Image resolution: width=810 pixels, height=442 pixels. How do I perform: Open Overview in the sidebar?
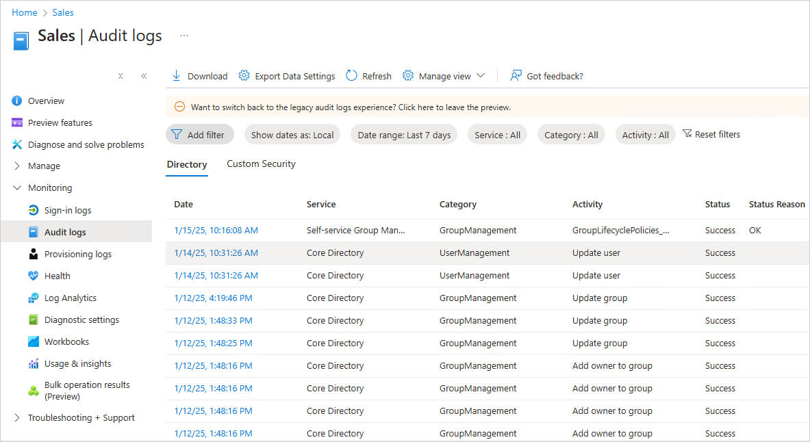click(x=46, y=101)
